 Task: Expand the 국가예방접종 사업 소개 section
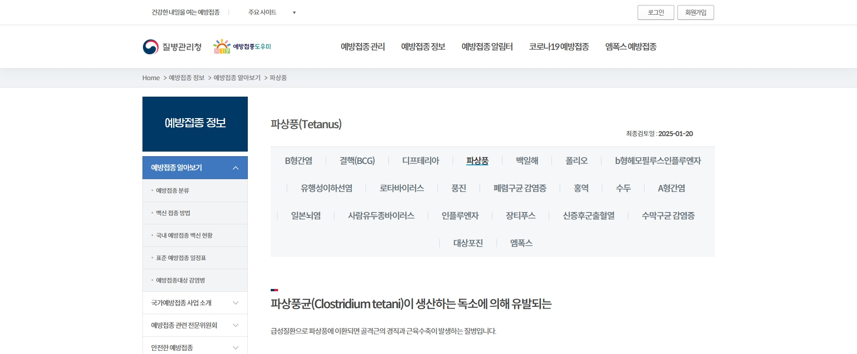pos(195,303)
